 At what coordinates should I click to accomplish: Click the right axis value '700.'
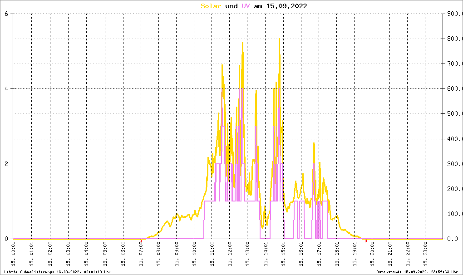[454, 64]
